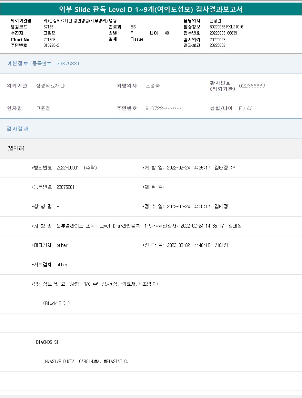Click the F / 40 gender and age value
This screenshot has height=398, width=302.
(x=246, y=108)
